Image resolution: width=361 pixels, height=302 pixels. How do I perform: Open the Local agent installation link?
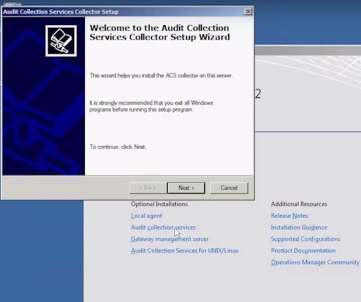coord(146,216)
